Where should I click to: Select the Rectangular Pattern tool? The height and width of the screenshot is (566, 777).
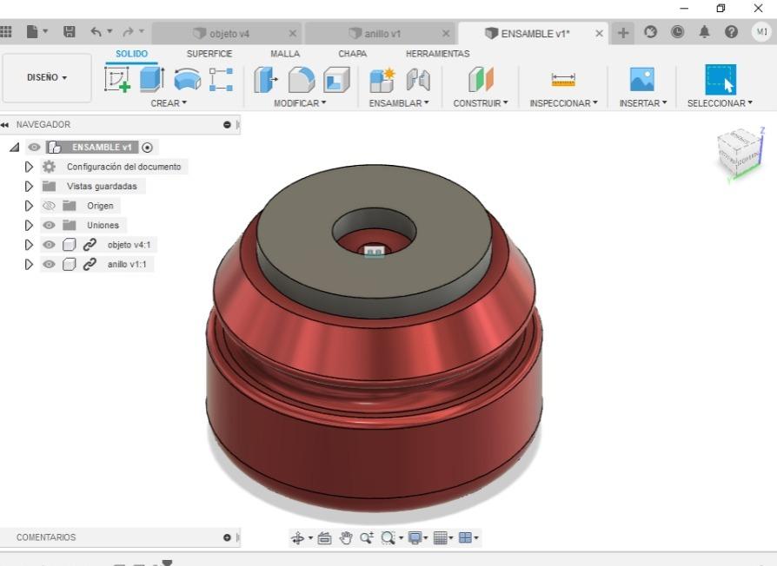221,80
